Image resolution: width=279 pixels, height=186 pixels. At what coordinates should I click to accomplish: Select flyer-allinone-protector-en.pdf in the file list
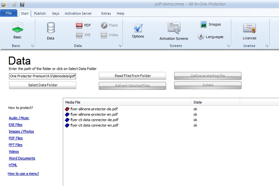[x=94, y=114]
